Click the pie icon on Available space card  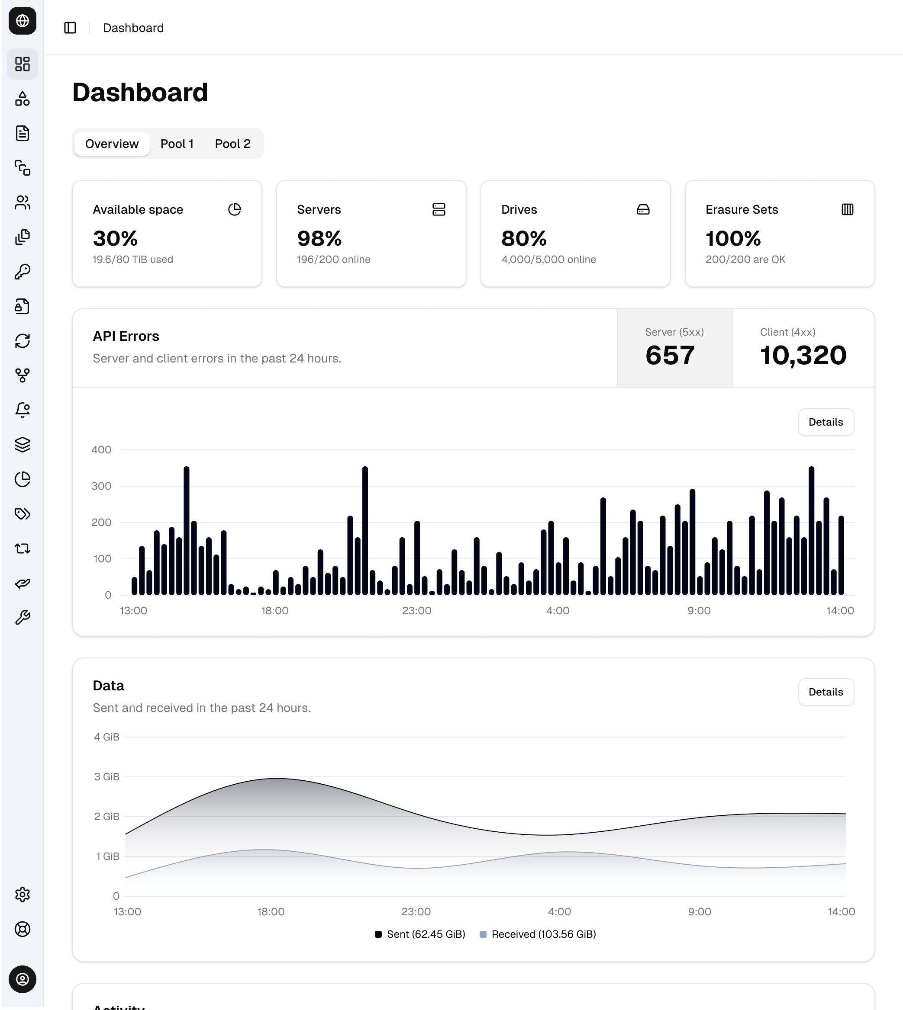coord(235,210)
